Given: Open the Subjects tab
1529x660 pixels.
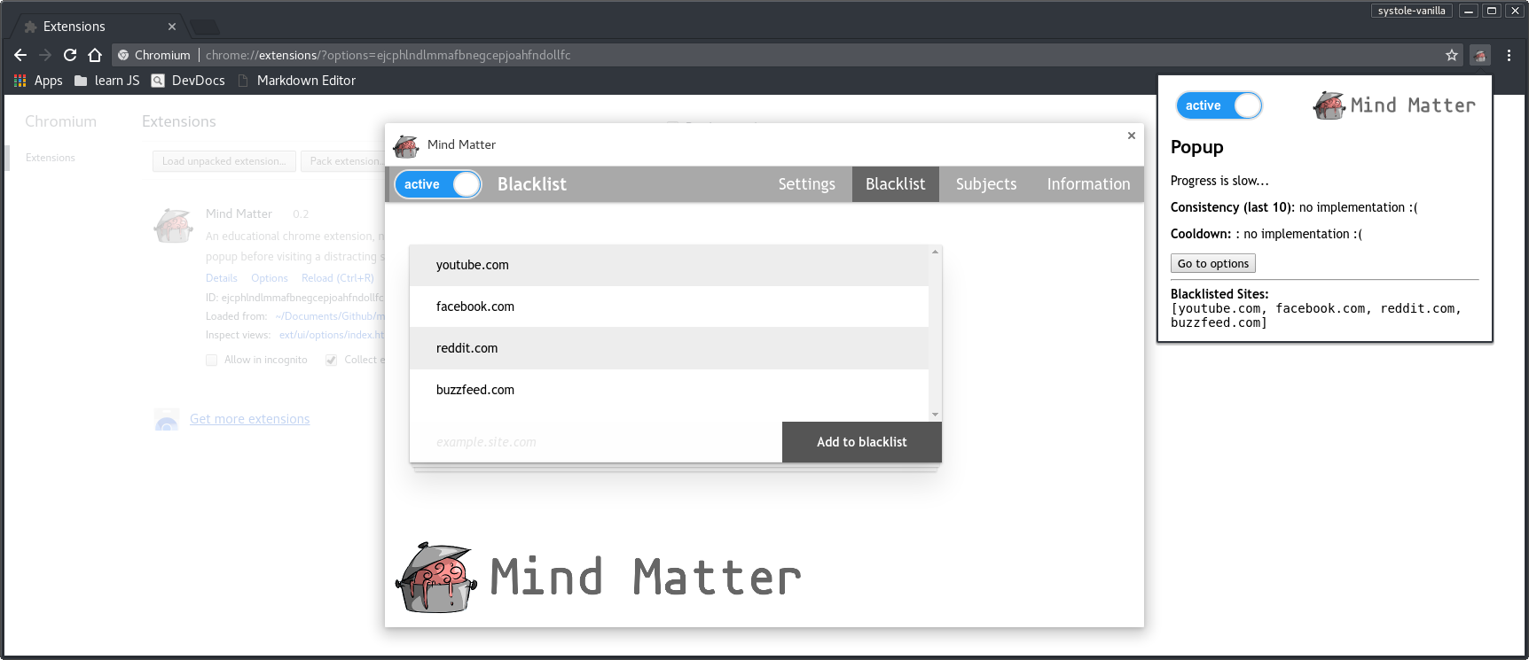Looking at the screenshot, I should pos(986,184).
